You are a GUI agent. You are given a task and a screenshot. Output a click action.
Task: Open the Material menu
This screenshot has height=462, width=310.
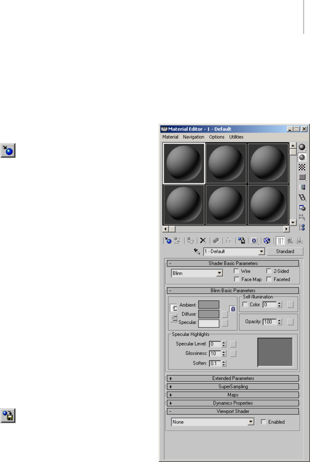click(170, 137)
